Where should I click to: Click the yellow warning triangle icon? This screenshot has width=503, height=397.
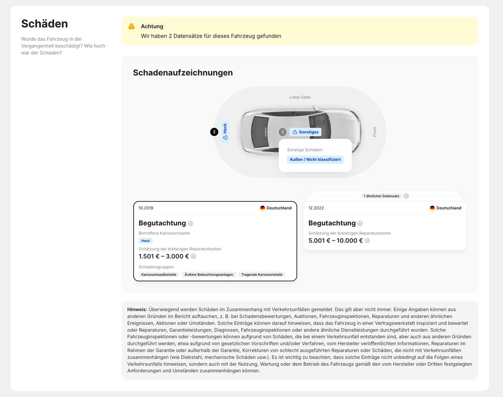click(132, 27)
